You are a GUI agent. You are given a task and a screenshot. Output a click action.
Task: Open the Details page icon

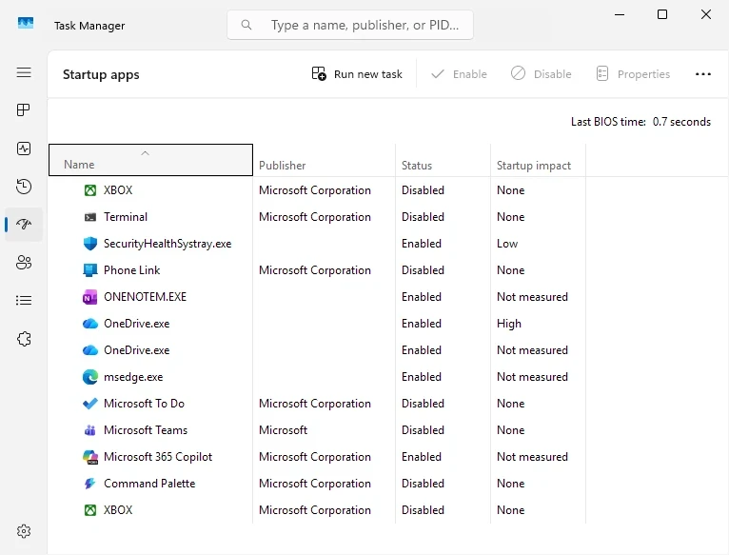tap(24, 301)
